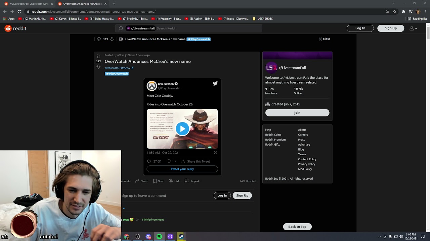Open the Privacy Policy footer link
The height and width of the screenshot is (241, 430).
[307, 164]
